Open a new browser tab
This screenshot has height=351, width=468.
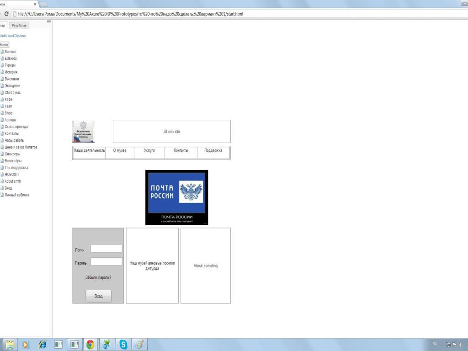(43, 4)
